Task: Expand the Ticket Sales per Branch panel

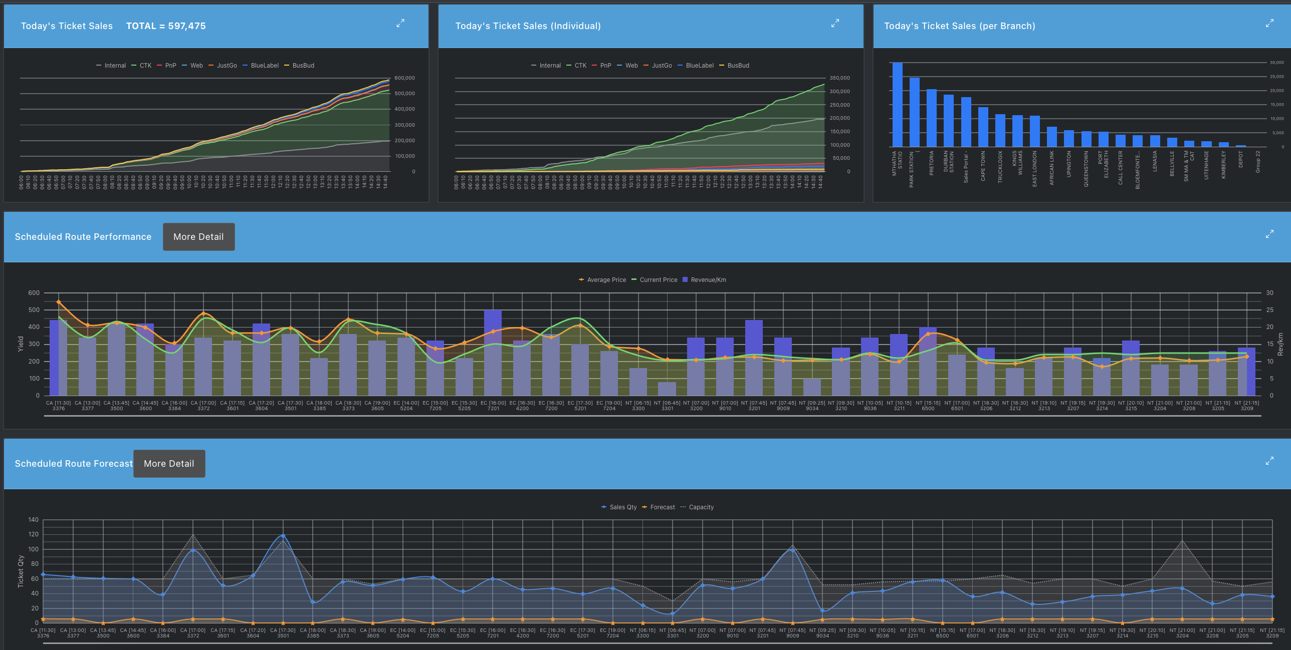Action: [1269, 23]
